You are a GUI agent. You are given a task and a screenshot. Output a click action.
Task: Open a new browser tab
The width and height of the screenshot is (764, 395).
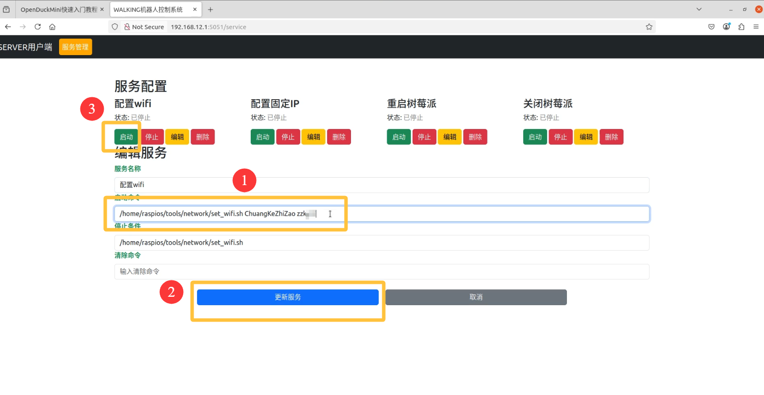(210, 9)
